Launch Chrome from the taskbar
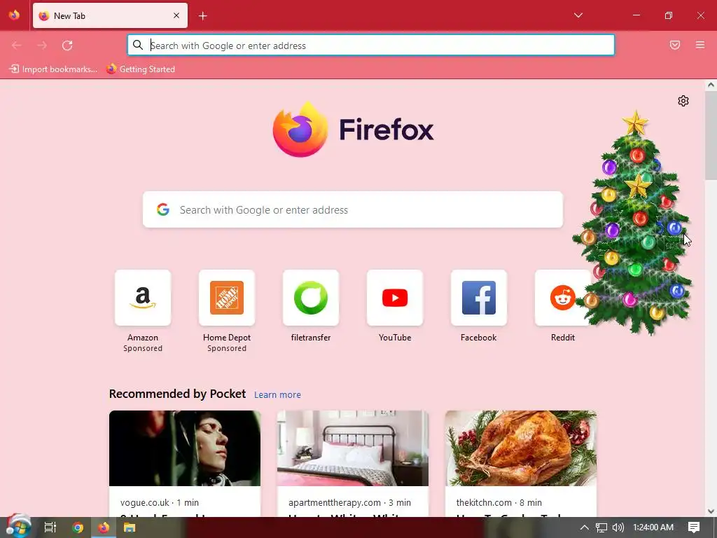 (x=78, y=527)
